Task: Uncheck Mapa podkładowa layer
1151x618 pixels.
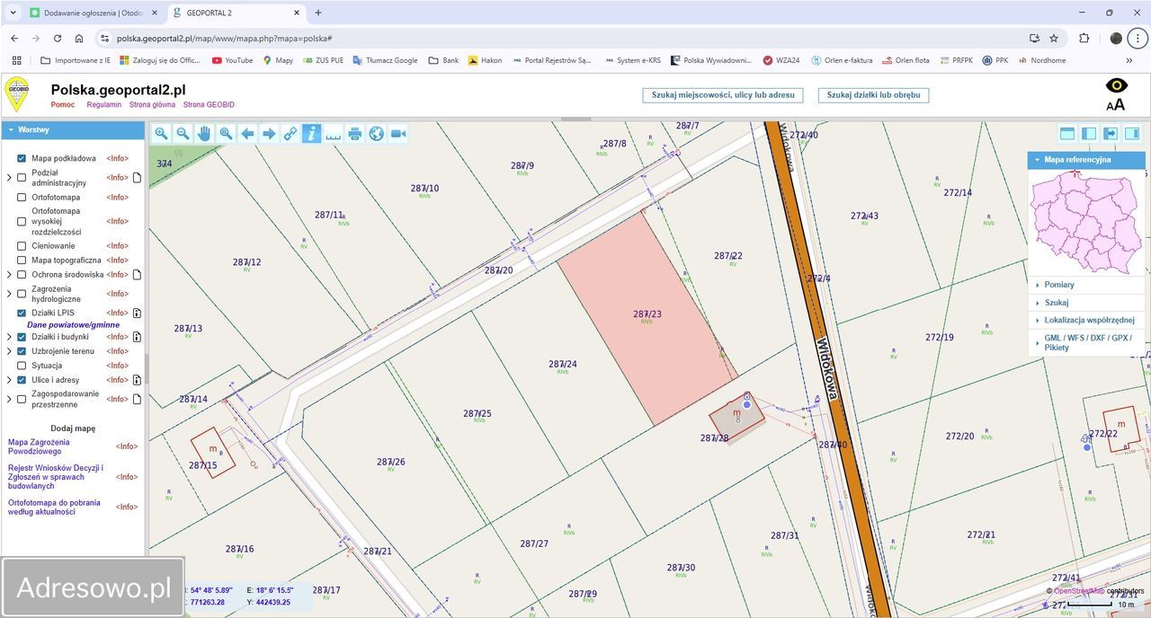Action: [22, 158]
